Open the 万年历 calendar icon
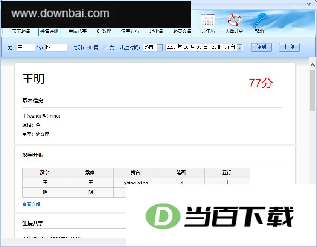This screenshot has height=247, width=317. (x=208, y=20)
